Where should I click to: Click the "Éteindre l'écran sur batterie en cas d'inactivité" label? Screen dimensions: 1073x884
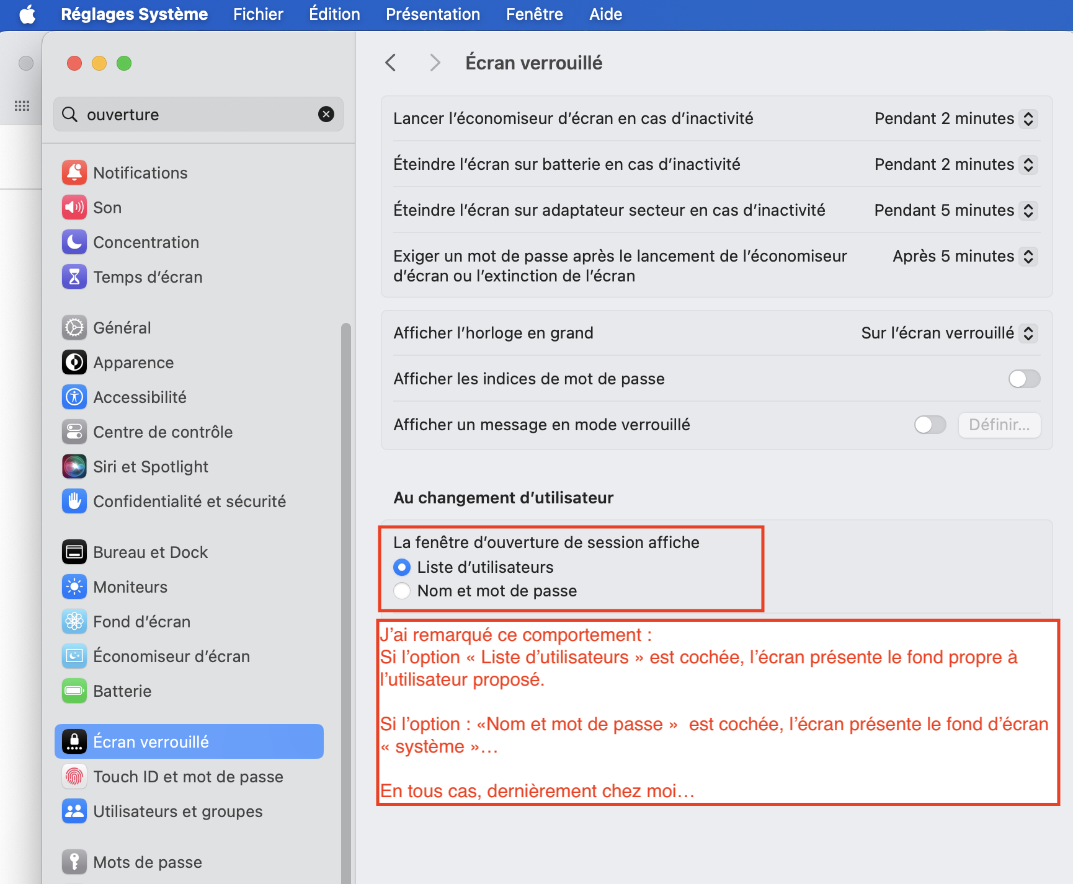567,164
